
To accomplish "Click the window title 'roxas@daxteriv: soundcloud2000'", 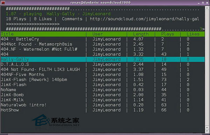I will coord(100,2).
